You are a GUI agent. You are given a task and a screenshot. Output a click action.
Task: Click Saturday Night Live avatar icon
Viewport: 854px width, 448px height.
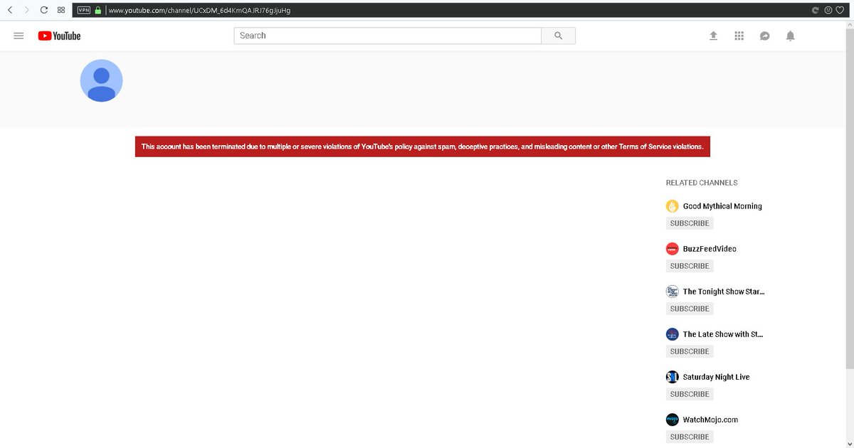tap(672, 377)
